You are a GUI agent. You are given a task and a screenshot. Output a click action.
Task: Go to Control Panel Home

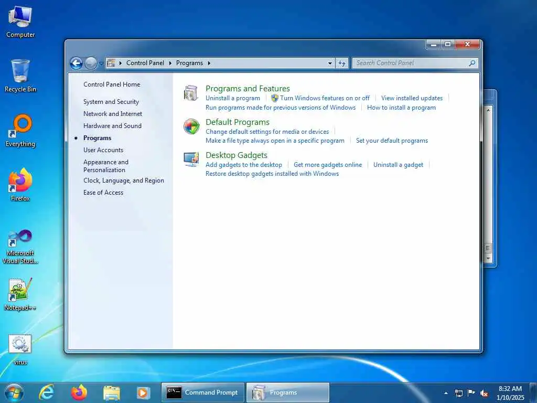[x=112, y=84]
